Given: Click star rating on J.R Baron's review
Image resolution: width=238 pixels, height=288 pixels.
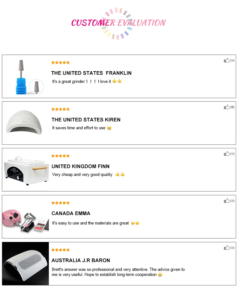Looking at the screenshot, I should point(60,250).
